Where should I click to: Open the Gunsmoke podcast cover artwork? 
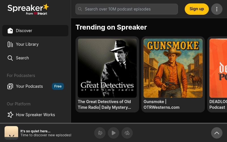click(x=173, y=68)
